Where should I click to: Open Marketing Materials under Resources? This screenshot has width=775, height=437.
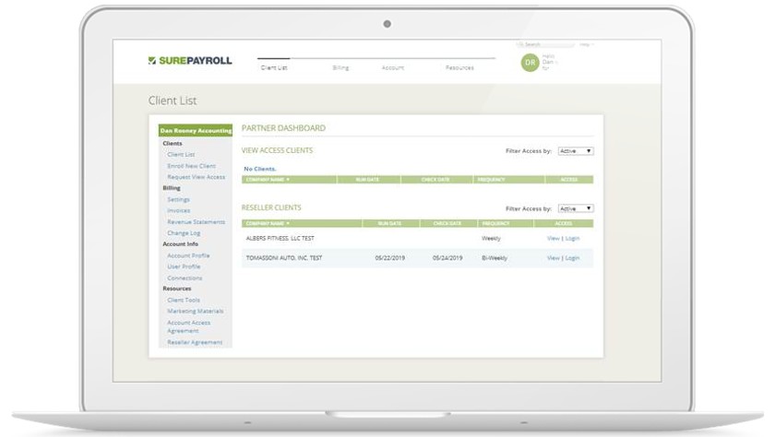coord(196,312)
